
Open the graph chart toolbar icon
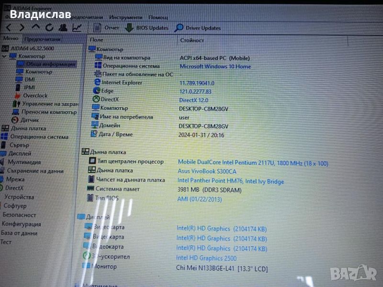(77, 28)
